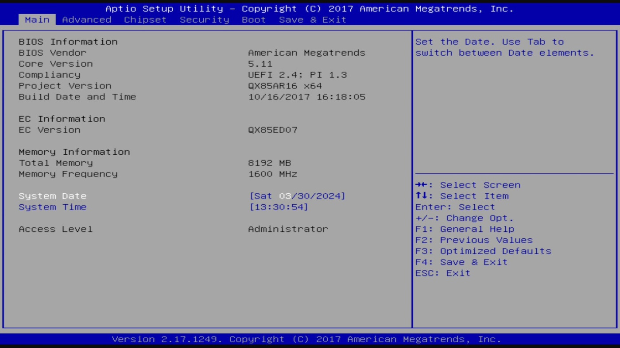The height and width of the screenshot is (348, 620).
Task: Click the F3: Optimized Defaults hint
Action: pos(484,251)
